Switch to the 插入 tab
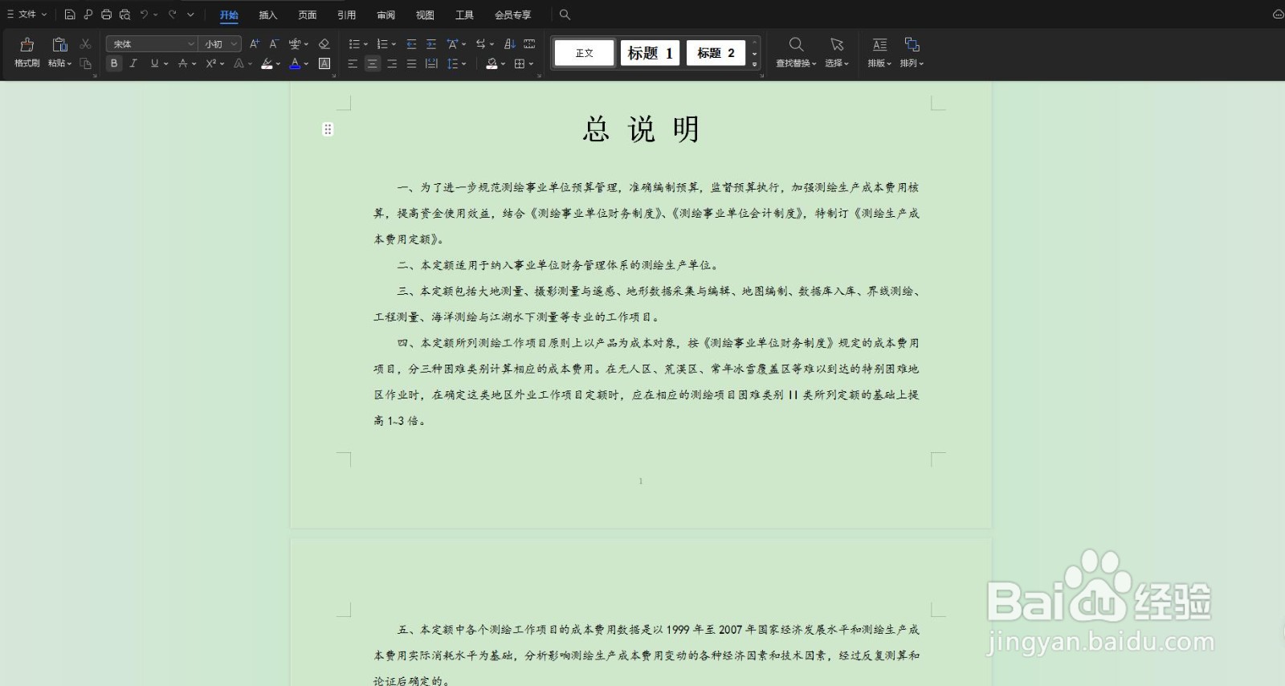This screenshot has width=1285, height=686. pos(268,15)
